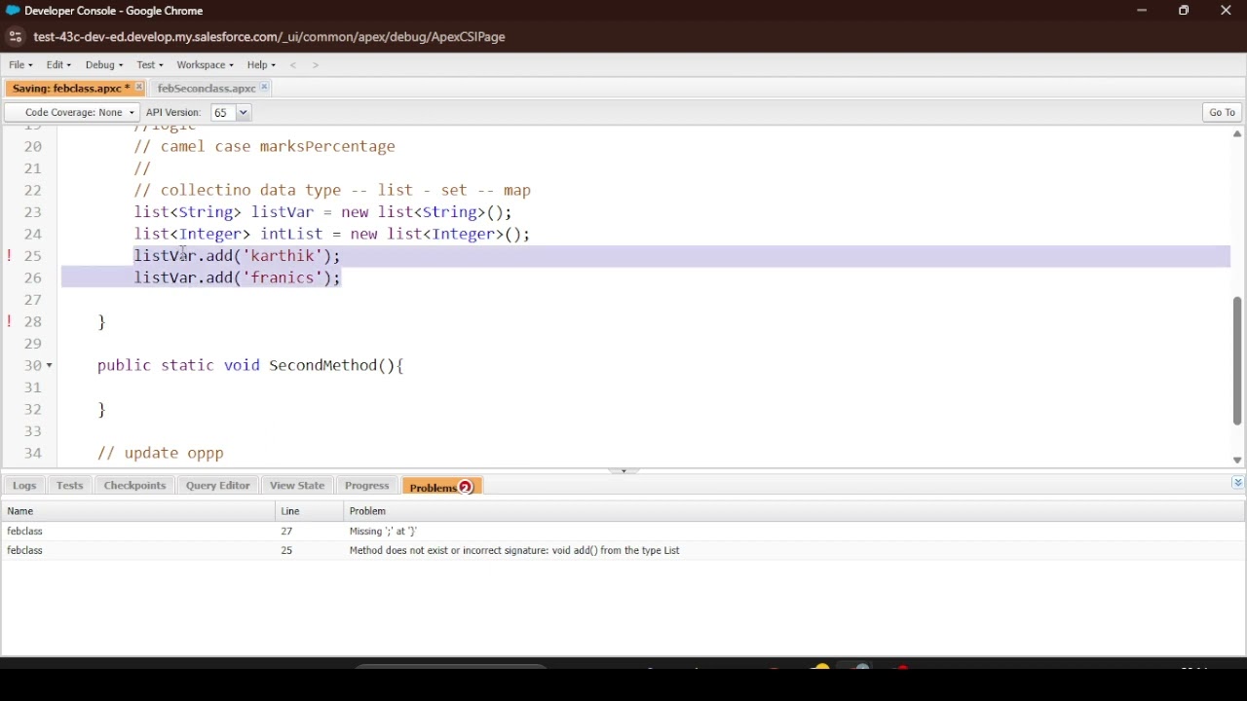Click line cell '27' in problems
Viewport: 1247px width, 701px height.
pos(286,532)
